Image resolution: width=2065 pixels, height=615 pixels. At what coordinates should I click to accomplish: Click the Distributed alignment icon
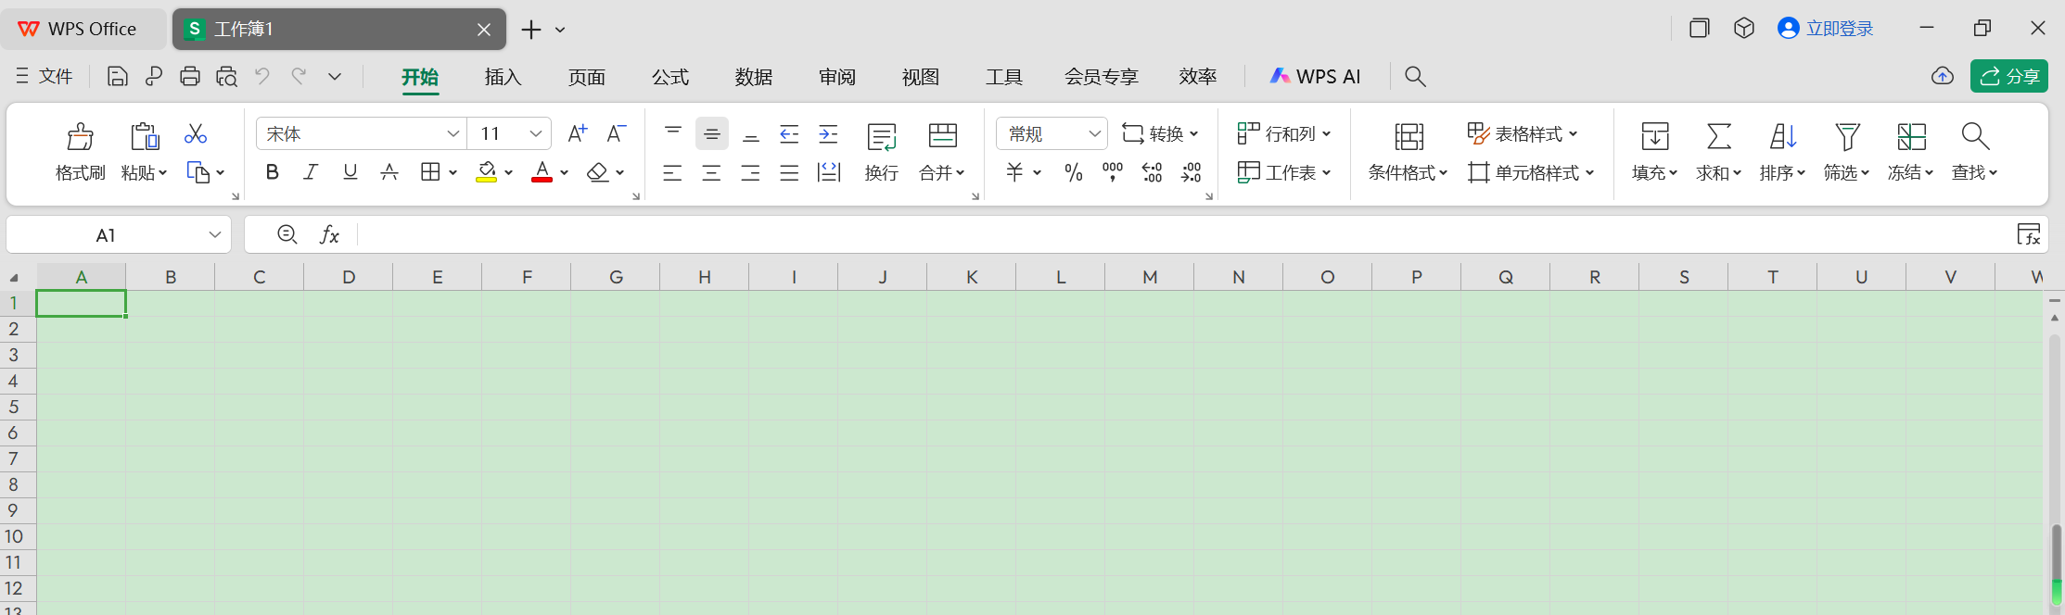[x=829, y=172]
